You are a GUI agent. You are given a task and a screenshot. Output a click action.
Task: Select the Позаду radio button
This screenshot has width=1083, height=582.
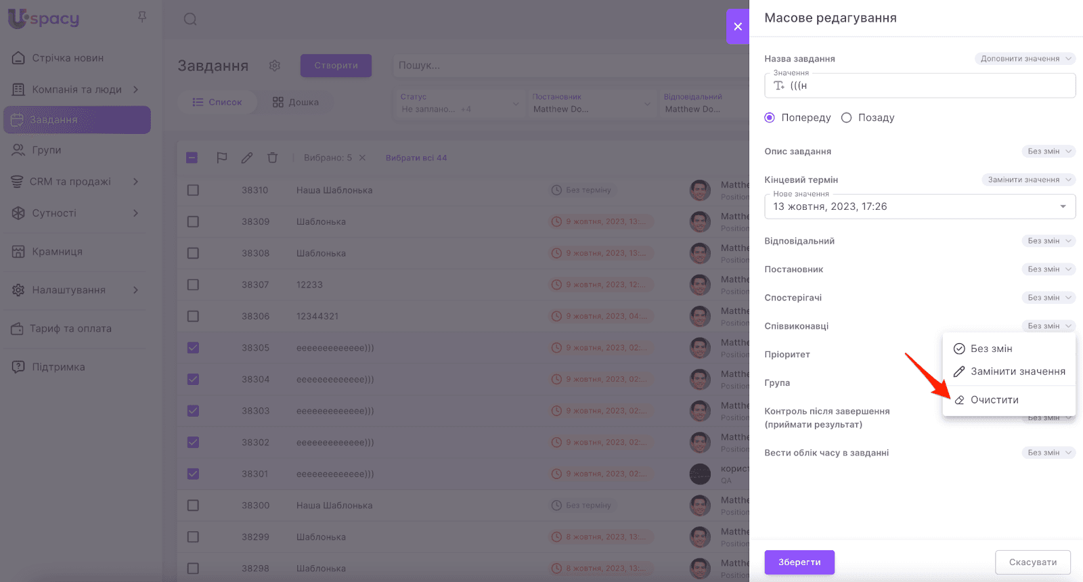846,118
